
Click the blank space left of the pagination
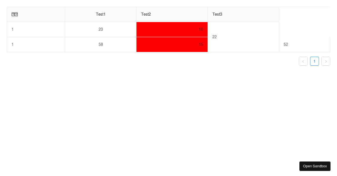(152, 61)
